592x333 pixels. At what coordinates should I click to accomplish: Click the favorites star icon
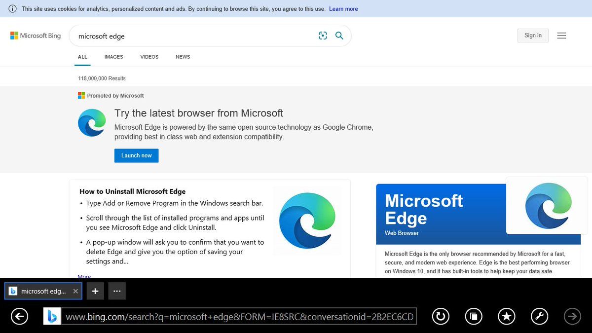(506, 317)
